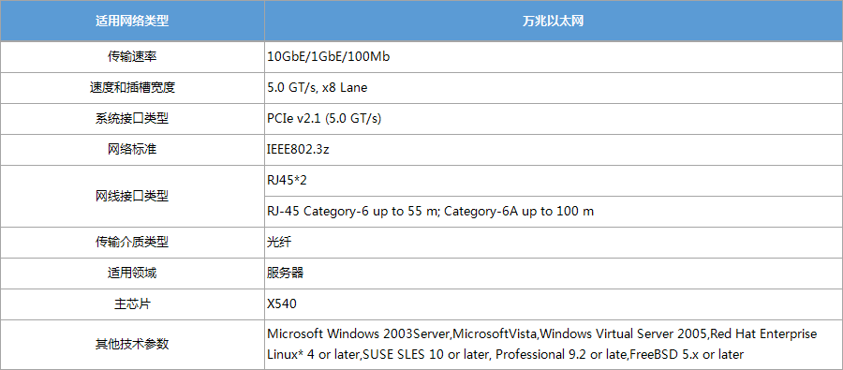Click the RJ45*2 value cell

pyautogui.click(x=554, y=181)
